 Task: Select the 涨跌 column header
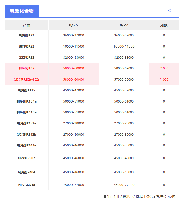coord(164,25)
